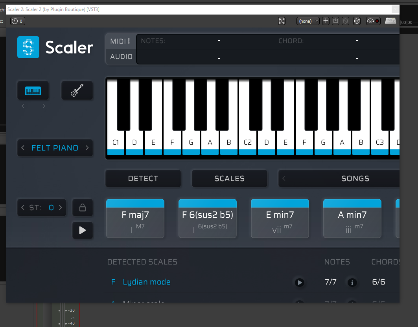This screenshot has width=418, height=327.
Task: Switch to the guitar fretboard view icon
Action: (x=77, y=91)
